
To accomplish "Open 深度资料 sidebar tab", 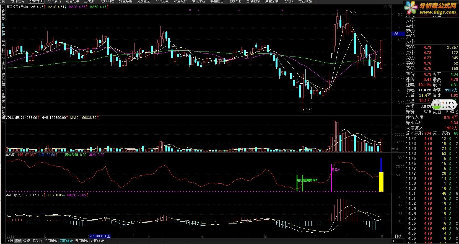I will pyautogui.click(x=3, y=63).
